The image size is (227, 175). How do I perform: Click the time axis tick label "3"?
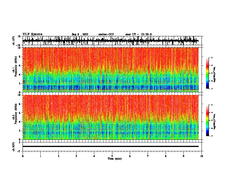click(x=76, y=156)
